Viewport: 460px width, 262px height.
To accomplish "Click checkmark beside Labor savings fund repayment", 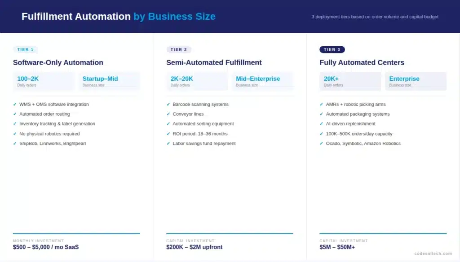I will (168, 143).
